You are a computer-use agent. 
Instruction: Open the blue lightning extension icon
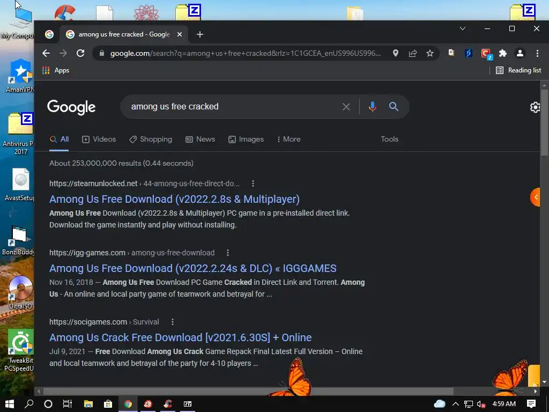[469, 53]
